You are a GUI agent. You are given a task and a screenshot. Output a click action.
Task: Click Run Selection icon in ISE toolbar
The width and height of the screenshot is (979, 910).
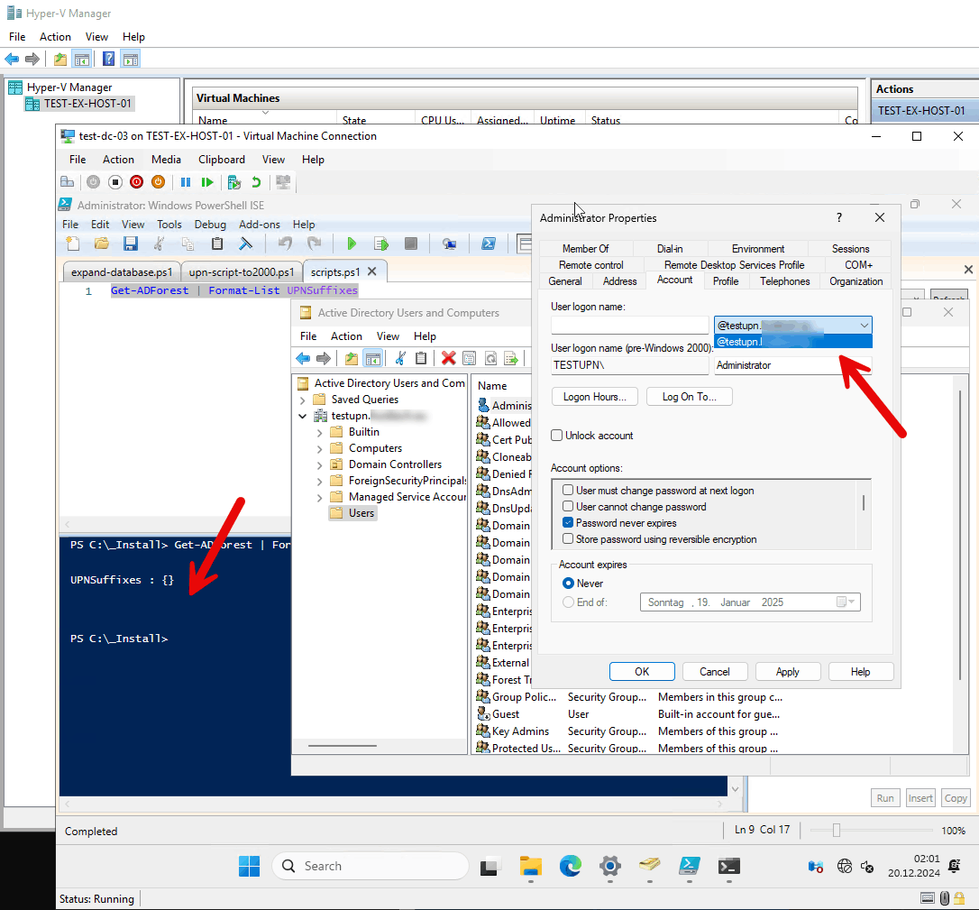pos(380,244)
